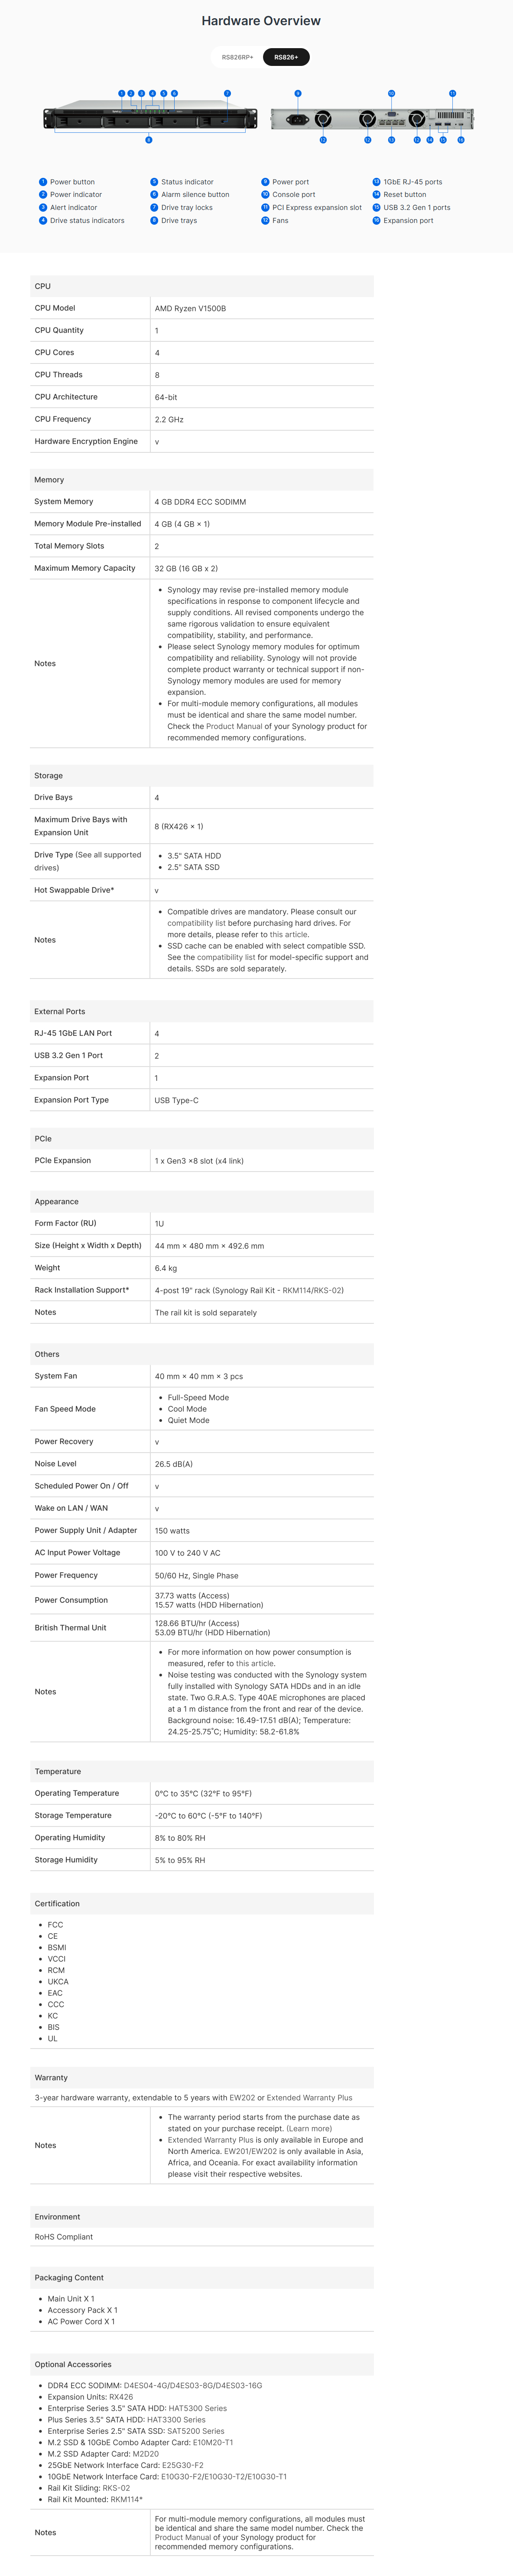
Task: Click marker 7 on the front panel diagram
Action: (227, 93)
